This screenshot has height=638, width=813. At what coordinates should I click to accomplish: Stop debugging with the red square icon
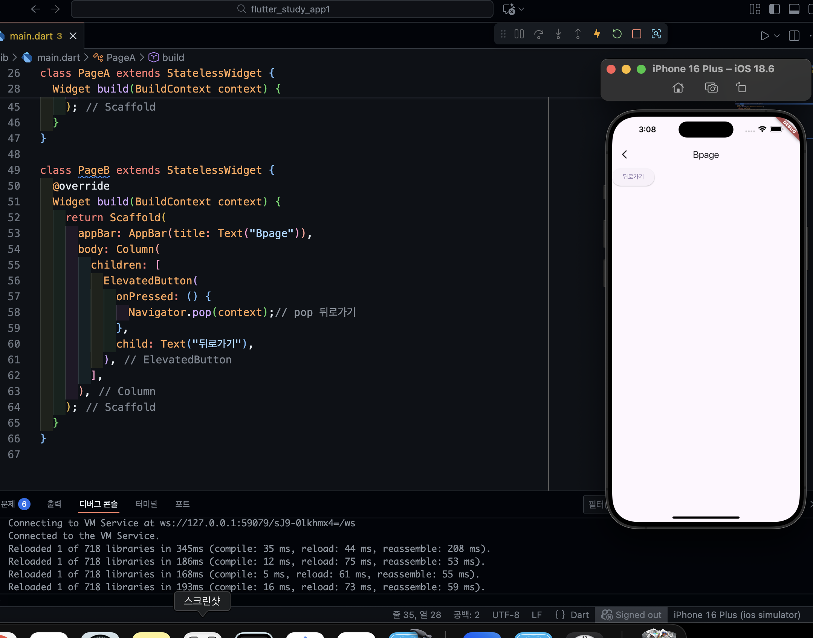637,34
